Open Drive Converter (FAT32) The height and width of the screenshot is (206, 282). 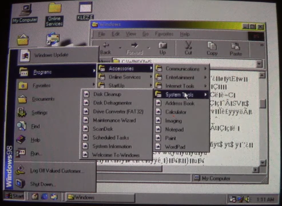pyautogui.click(x=117, y=112)
